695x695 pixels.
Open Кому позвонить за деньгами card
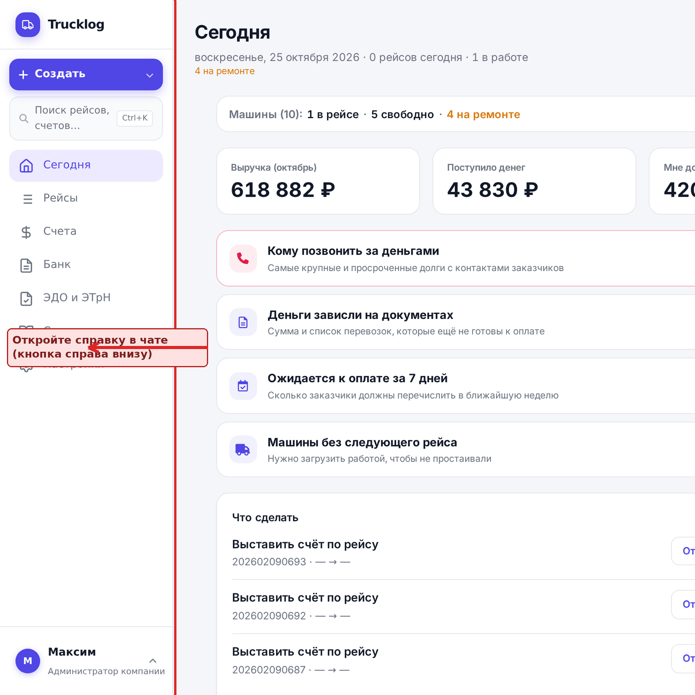456,258
